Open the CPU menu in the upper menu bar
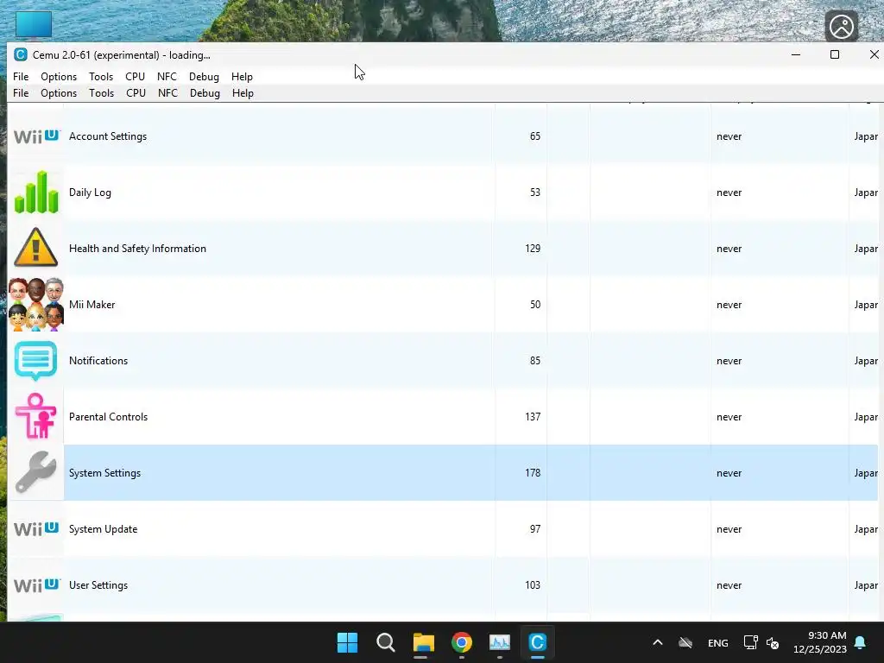Image resolution: width=884 pixels, height=663 pixels. click(x=136, y=77)
